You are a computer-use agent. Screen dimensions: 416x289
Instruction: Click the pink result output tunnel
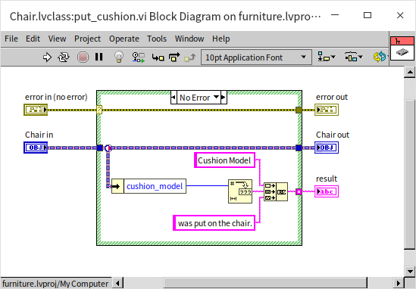[x=299, y=191]
